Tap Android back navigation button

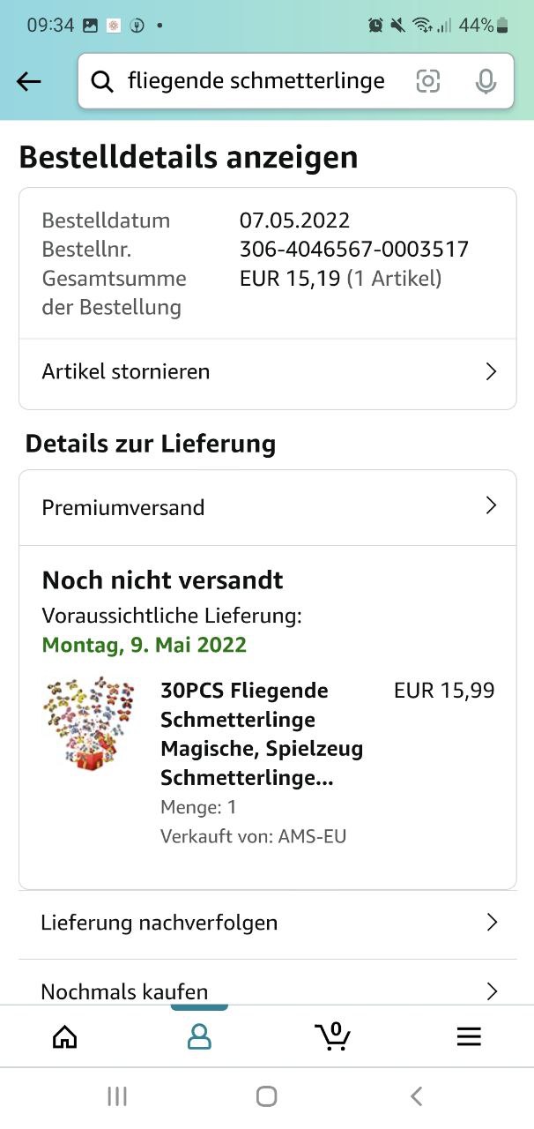[x=417, y=1096]
